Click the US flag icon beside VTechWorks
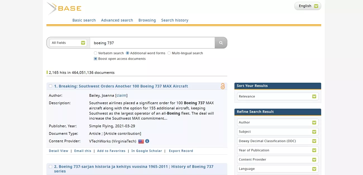The image size is (363, 175). [x=141, y=141]
